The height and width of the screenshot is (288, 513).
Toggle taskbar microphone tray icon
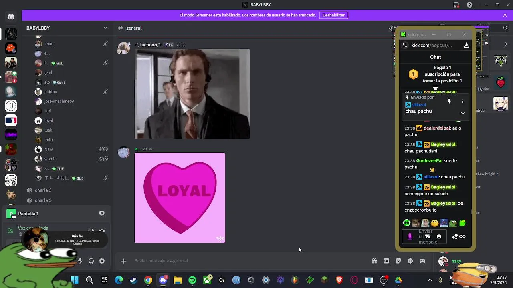(x=440, y=280)
